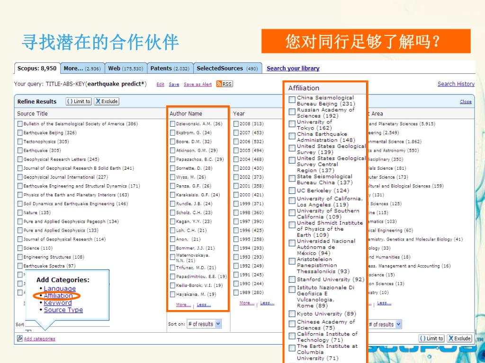This screenshot has height=363, width=485.
Task: Close the Refine Results panel
Action: pos(466,102)
